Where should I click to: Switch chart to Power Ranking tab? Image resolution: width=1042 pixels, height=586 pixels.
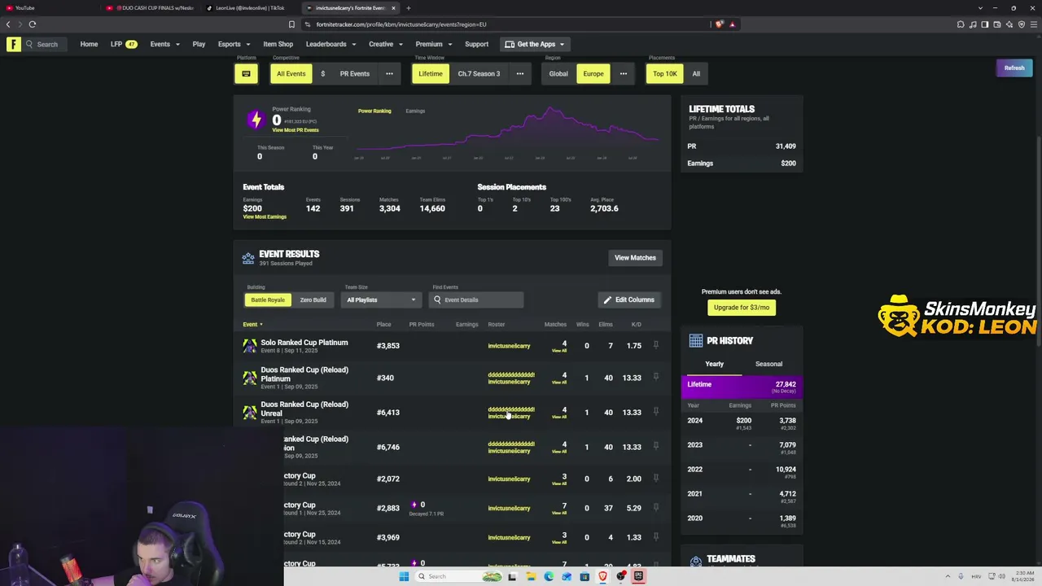pyautogui.click(x=374, y=111)
